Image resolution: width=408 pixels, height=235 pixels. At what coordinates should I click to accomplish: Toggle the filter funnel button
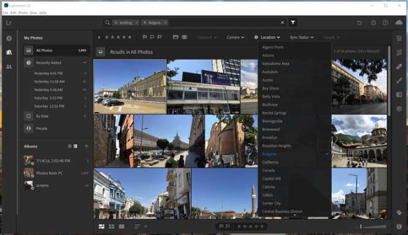click(x=293, y=23)
